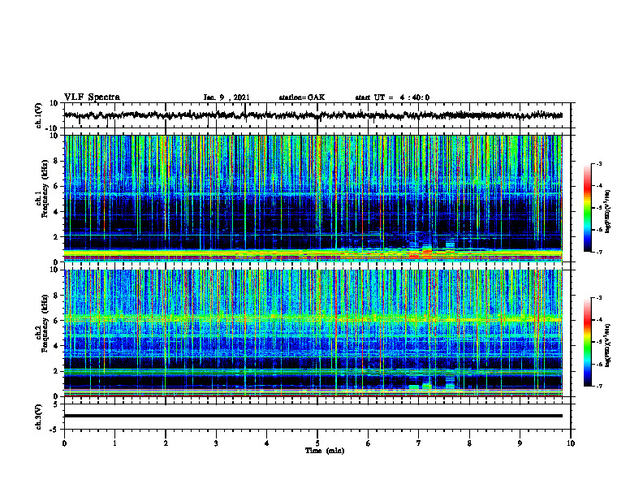Viewport: 643px width, 497px height.
Task: Click the 'ch.1(V)' waveform axis label
Action: tap(39, 115)
